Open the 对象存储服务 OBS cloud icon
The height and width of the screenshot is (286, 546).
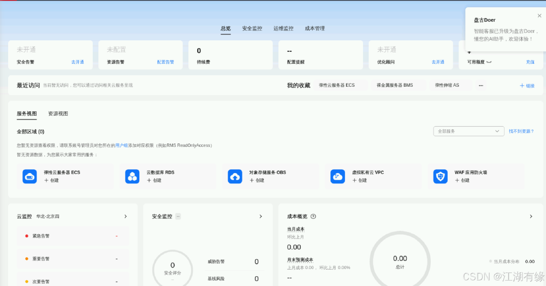[x=235, y=176]
